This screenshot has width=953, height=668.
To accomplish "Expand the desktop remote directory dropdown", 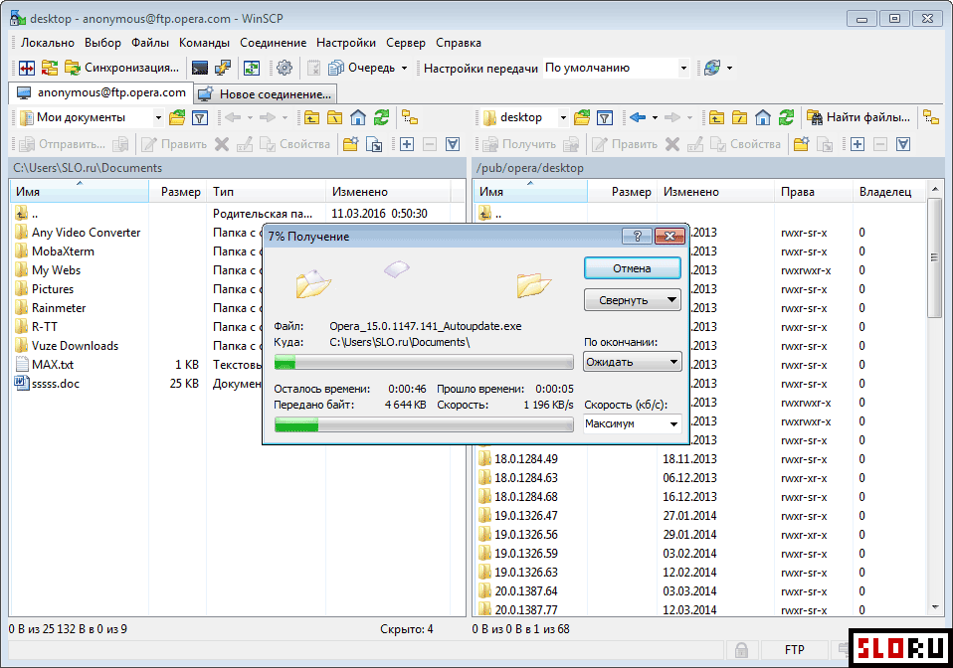I will coord(563,118).
